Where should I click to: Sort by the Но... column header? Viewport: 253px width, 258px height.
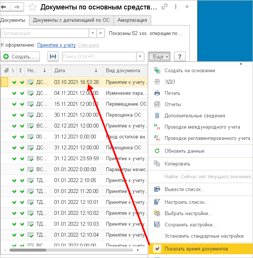38,71
